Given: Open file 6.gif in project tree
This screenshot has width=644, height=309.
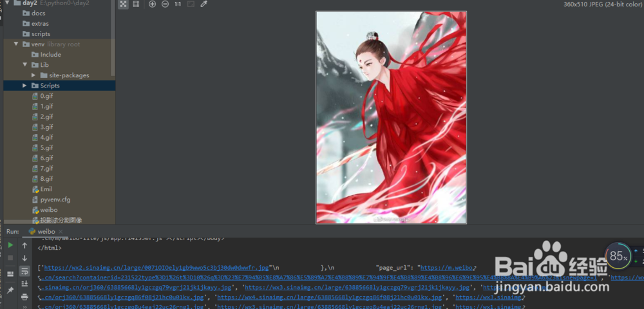Looking at the screenshot, I should [46, 158].
